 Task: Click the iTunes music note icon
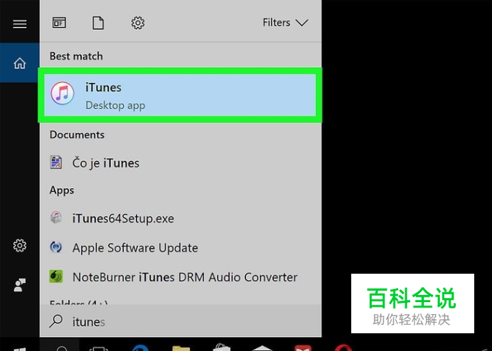coord(63,93)
